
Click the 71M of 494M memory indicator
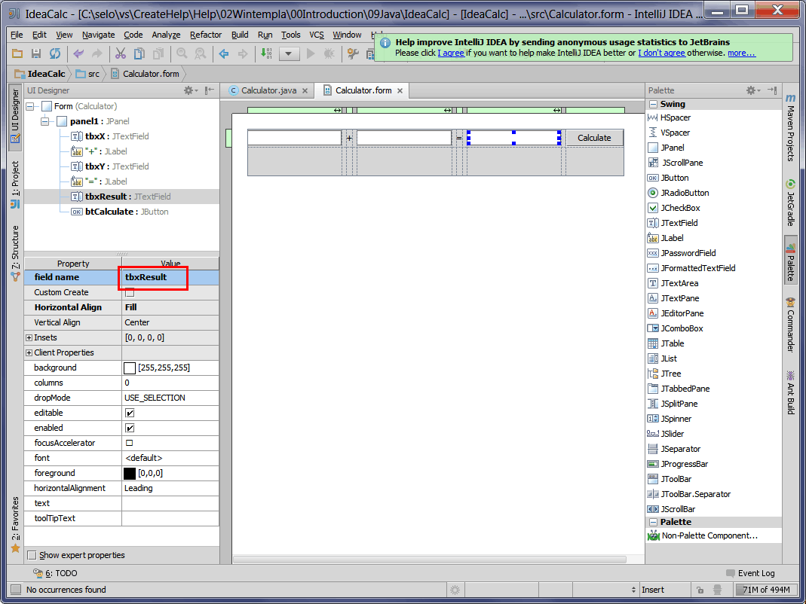(766, 590)
